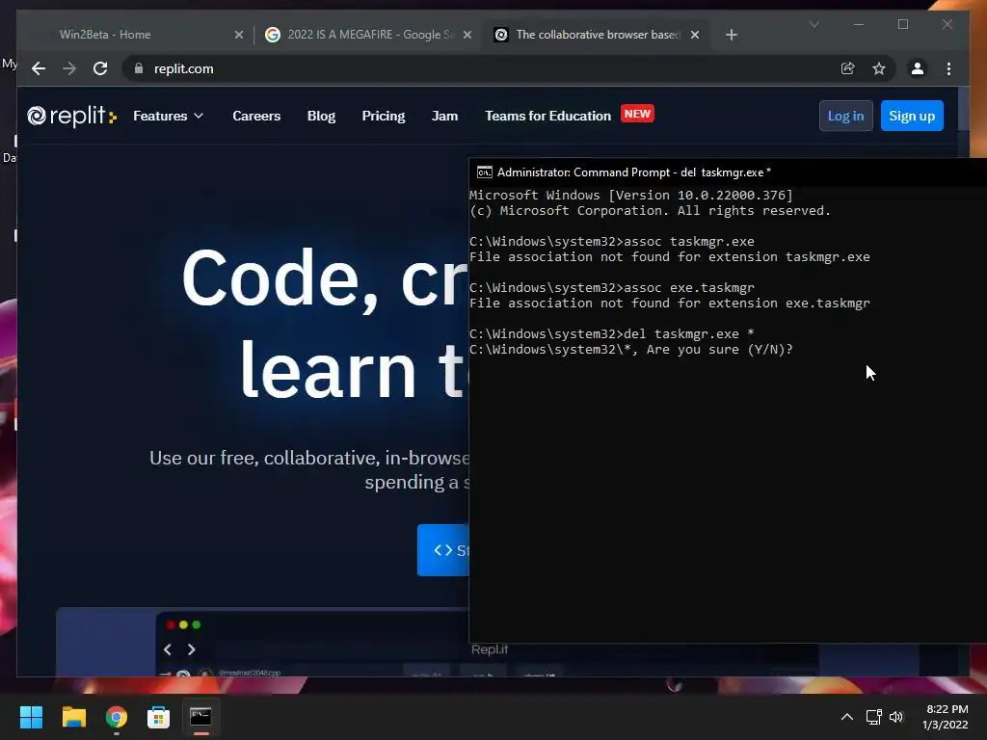Click the forward navigation arrow
Image resolution: width=987 pixels, height=740 pixels.
(69, 68)
